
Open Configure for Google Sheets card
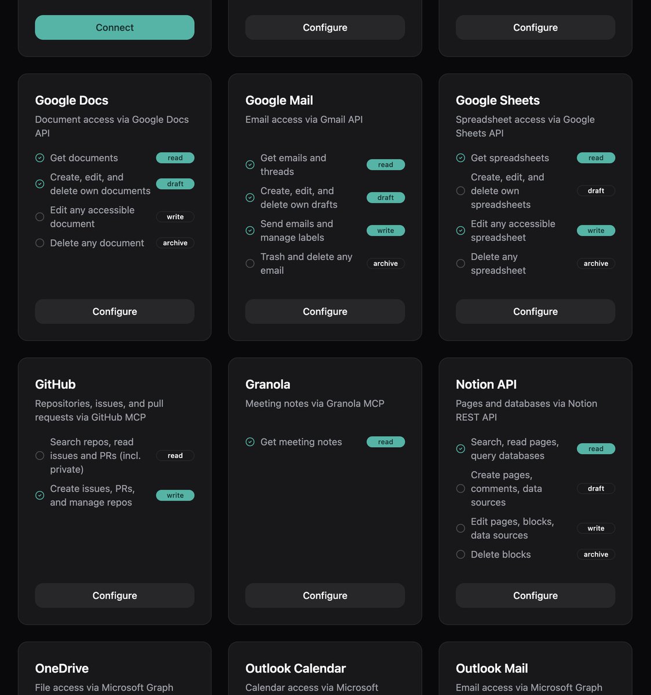[535, 312]
